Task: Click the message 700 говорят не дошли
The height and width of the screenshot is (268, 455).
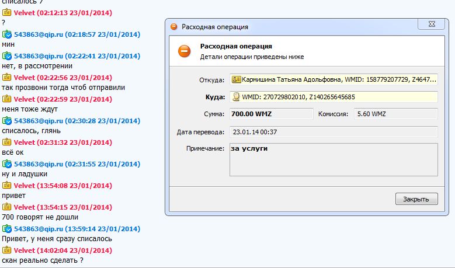Action: [40, 217]
